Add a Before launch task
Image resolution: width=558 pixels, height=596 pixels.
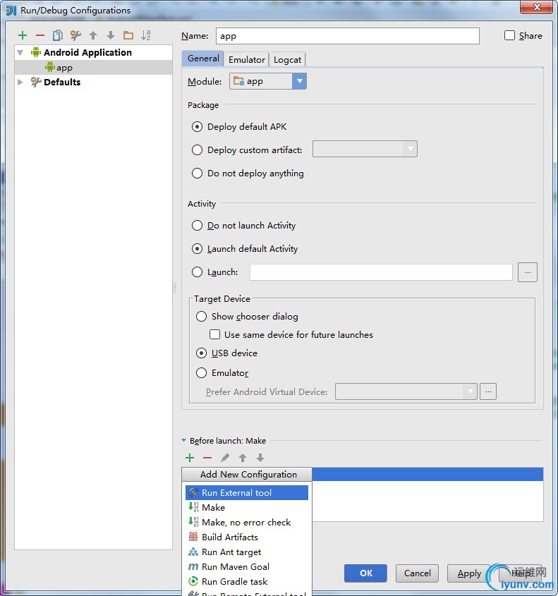[190, 458]
